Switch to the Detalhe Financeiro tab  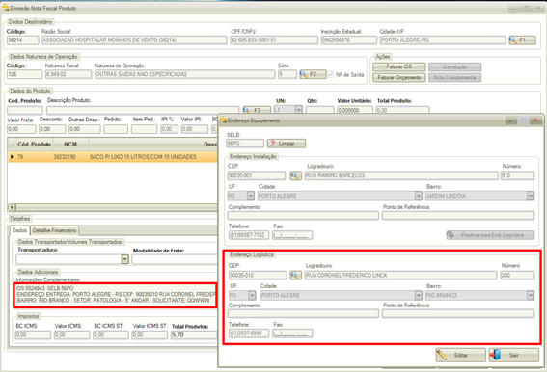click(54, 230)
